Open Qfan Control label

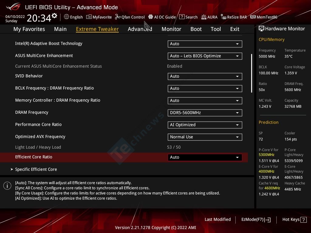click(133, 17)
